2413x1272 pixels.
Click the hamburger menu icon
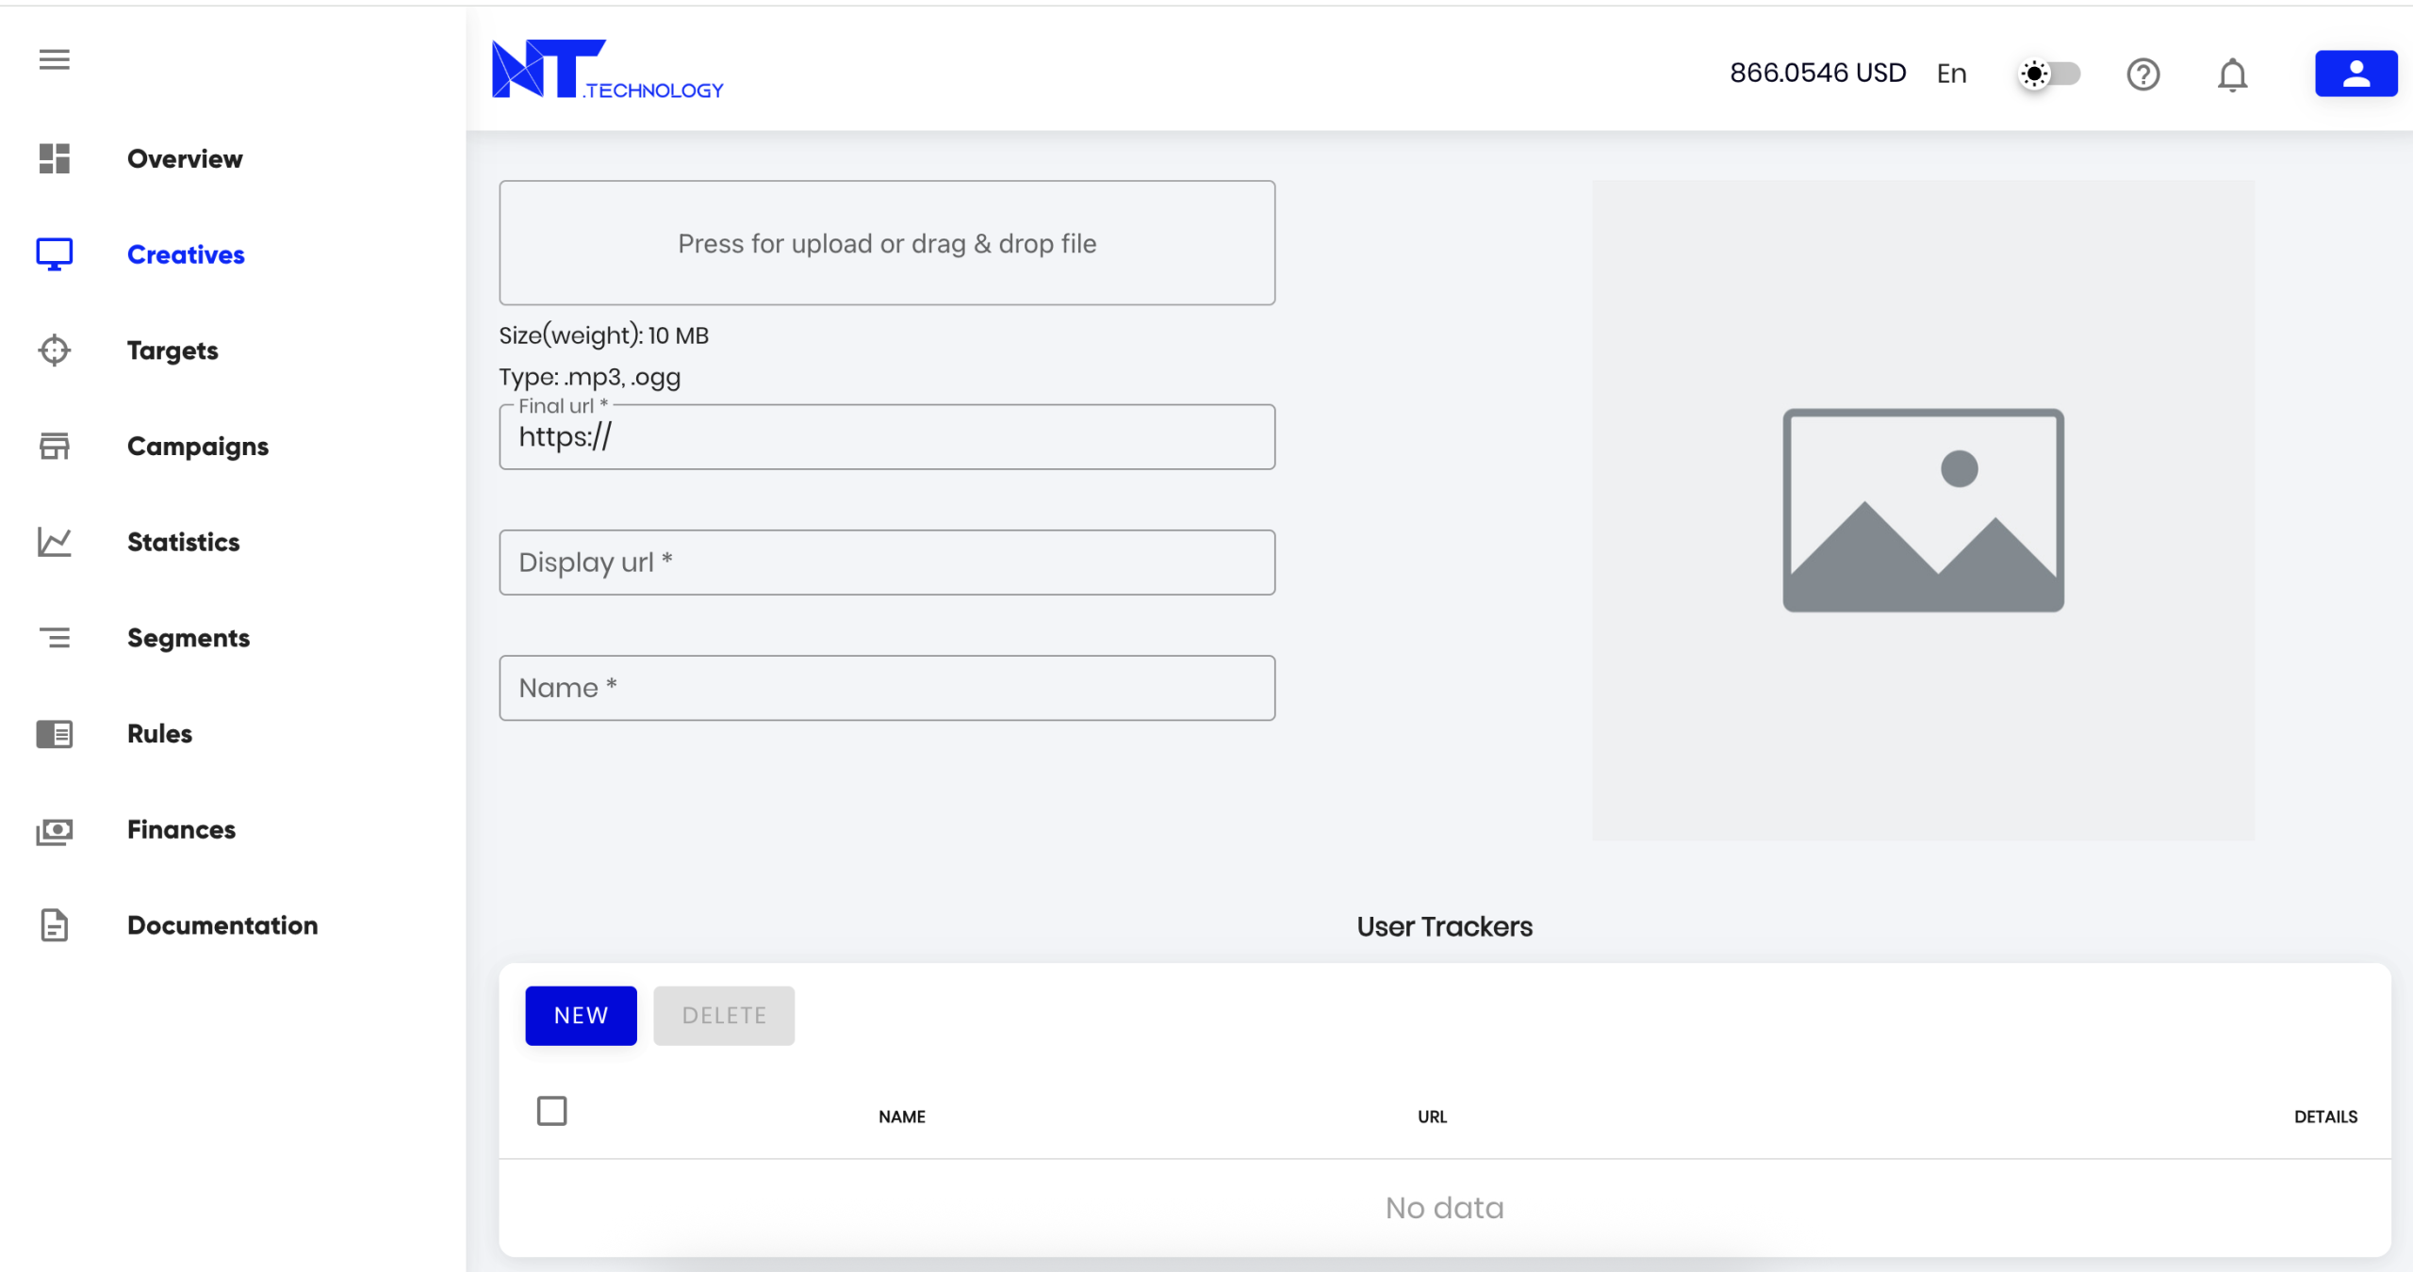54,59
